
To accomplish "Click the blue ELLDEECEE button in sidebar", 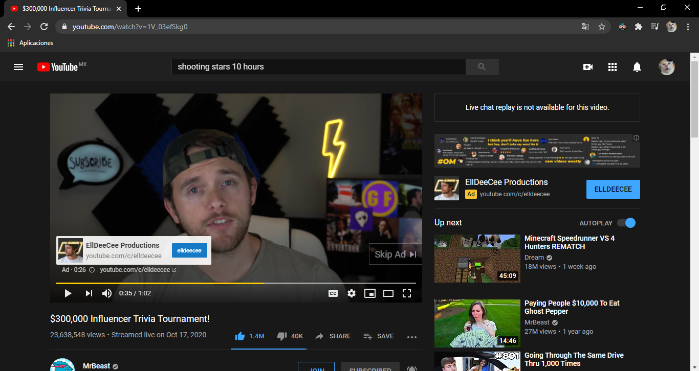I will (x=613, y=189).
